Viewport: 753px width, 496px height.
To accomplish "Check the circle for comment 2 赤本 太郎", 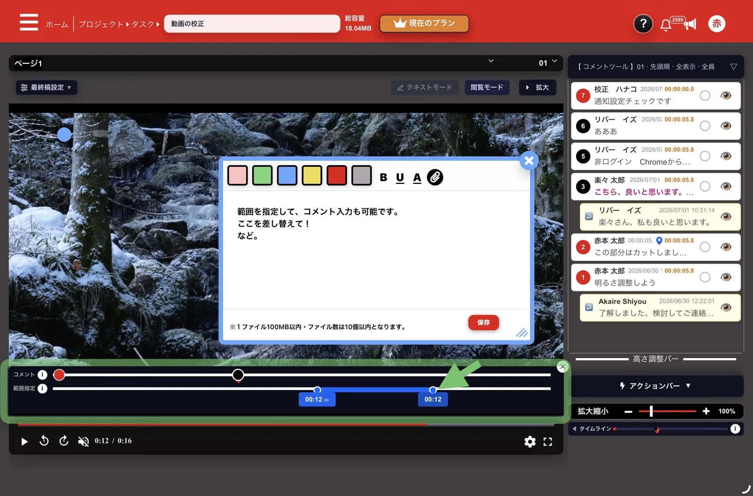I will (x=705, y=247).
